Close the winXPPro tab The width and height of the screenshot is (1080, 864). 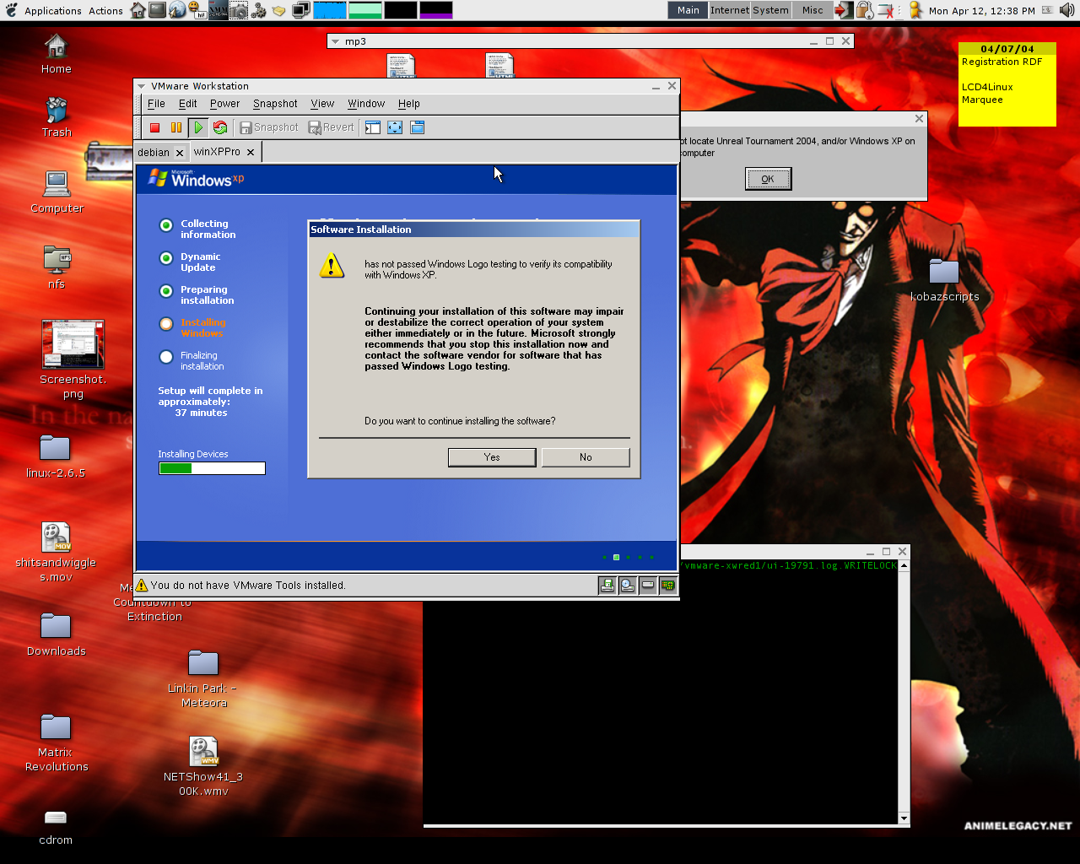click(x=250, y=152)
